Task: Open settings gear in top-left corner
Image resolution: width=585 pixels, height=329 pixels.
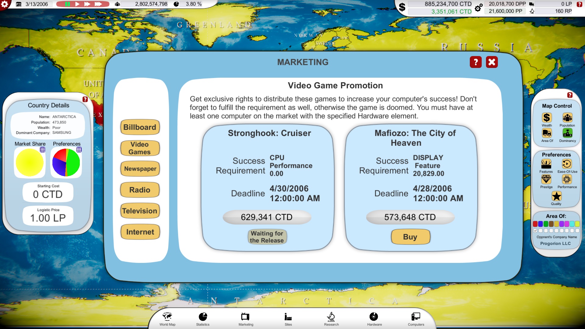Action: (x=5, y=4)
